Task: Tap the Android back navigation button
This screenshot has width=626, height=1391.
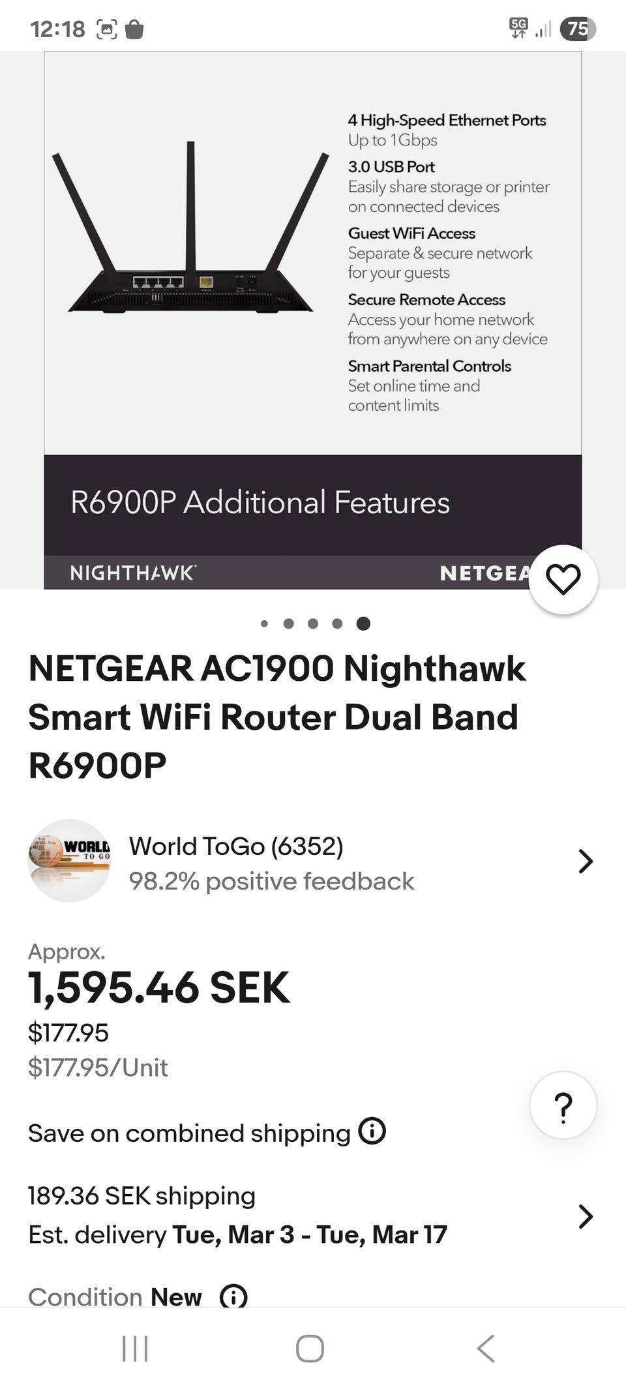Action: [485, 1349]
